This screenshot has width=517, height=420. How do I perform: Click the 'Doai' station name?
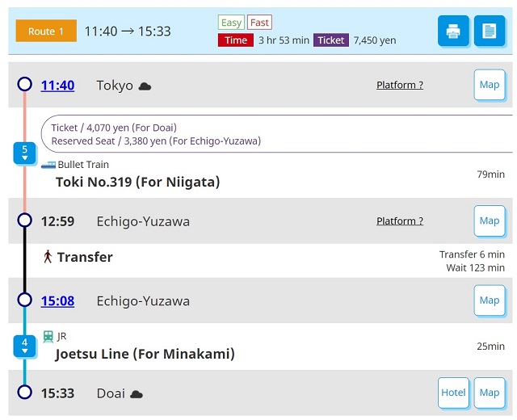point(111,393)
